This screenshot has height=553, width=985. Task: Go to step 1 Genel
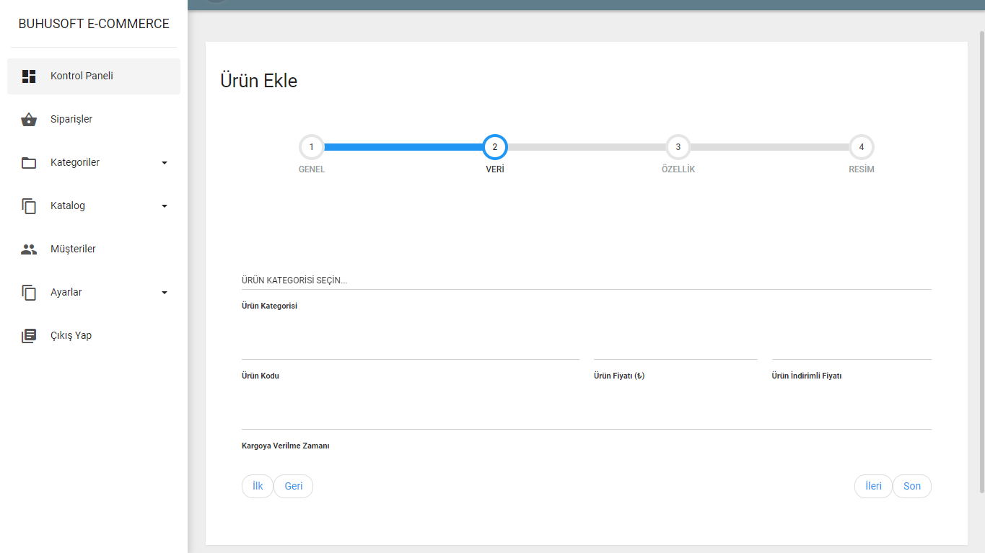[x=312, y=147]
